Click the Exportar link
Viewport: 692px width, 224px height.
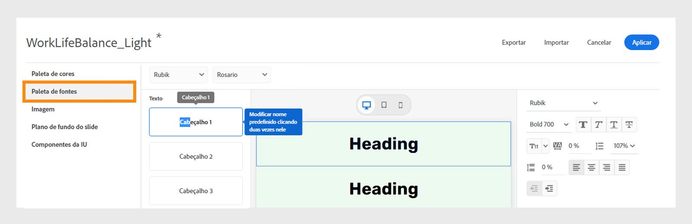click(x=514, y=42)
